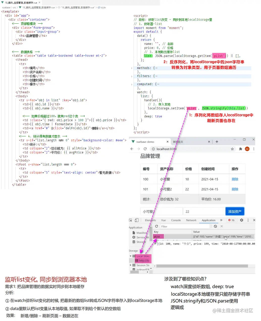Click the browser forward arrow

point(138,149)
